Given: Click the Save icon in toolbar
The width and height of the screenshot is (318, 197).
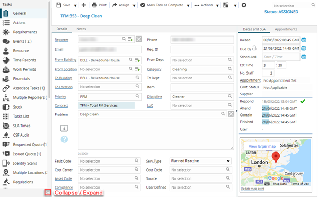Looking at the screenshot, I should (59, 5).
